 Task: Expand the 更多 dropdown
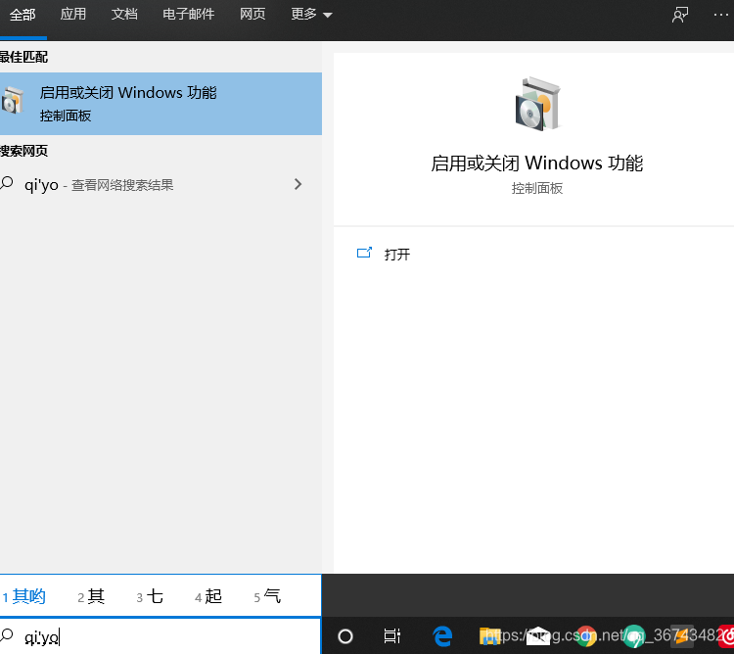coord(311,14)
